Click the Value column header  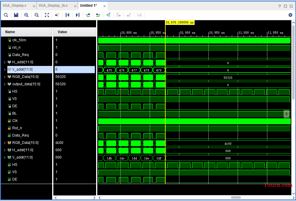point(75,32)
